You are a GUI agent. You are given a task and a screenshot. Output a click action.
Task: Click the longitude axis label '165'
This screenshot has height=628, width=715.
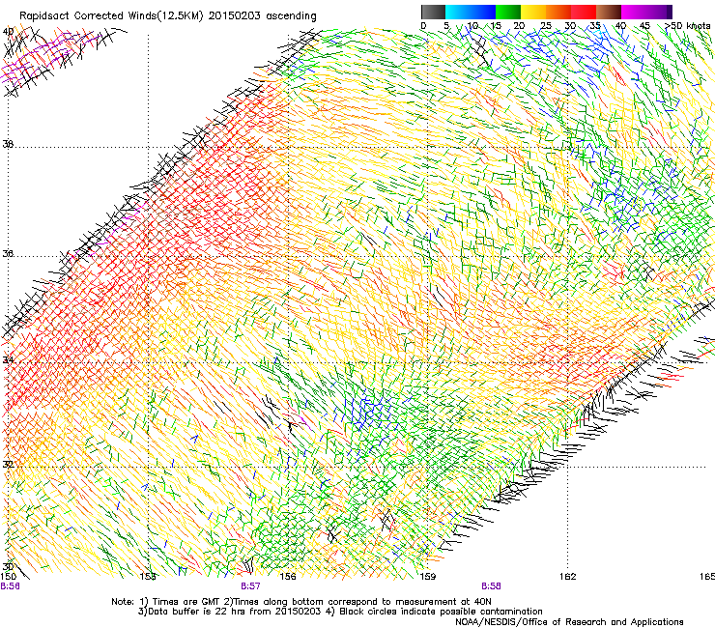tap(707, 577)
